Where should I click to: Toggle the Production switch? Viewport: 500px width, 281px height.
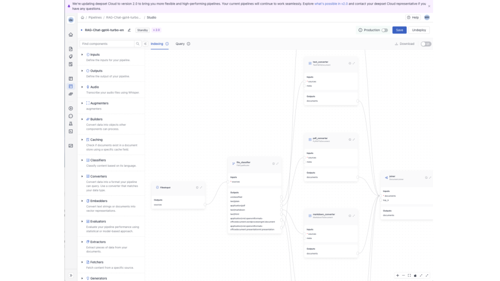pyautogui.click(x=385, y=30)
